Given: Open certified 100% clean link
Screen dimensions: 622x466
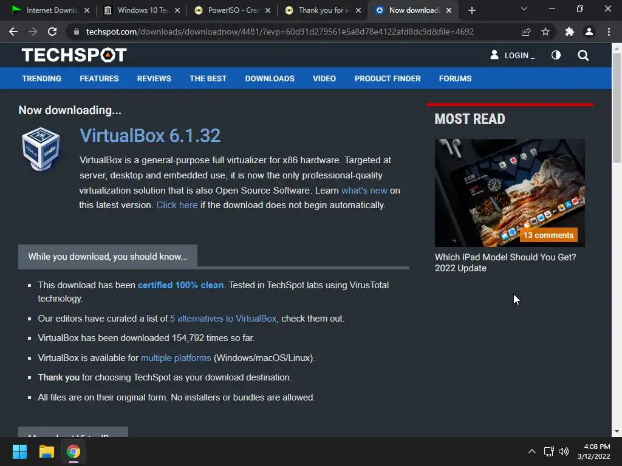Looking at the screenshot, I should pyautogui.click(x=180, y=285).
